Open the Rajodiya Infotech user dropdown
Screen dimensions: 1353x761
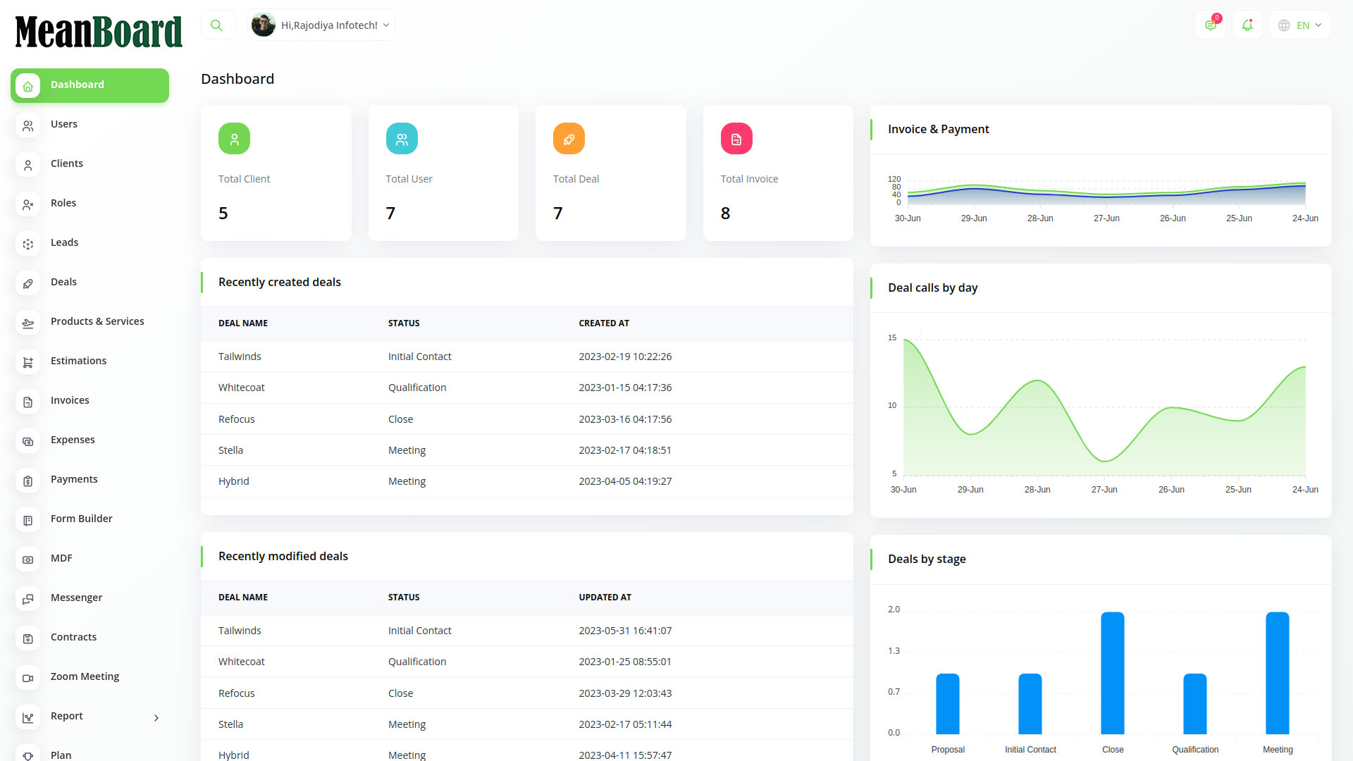coord(321,25)
